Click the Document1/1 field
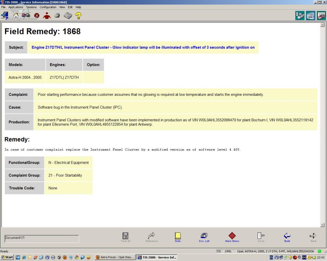This screenshot has width=327, height=261. click(42, 239)
